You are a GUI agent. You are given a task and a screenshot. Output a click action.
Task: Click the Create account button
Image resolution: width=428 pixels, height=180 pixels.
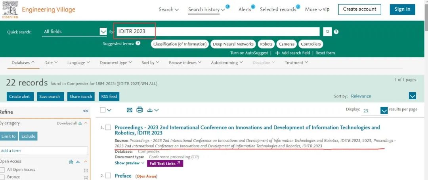pos(359,9)
